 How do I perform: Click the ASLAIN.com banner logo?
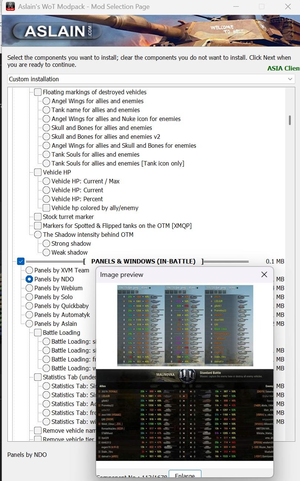click(52, 32)
